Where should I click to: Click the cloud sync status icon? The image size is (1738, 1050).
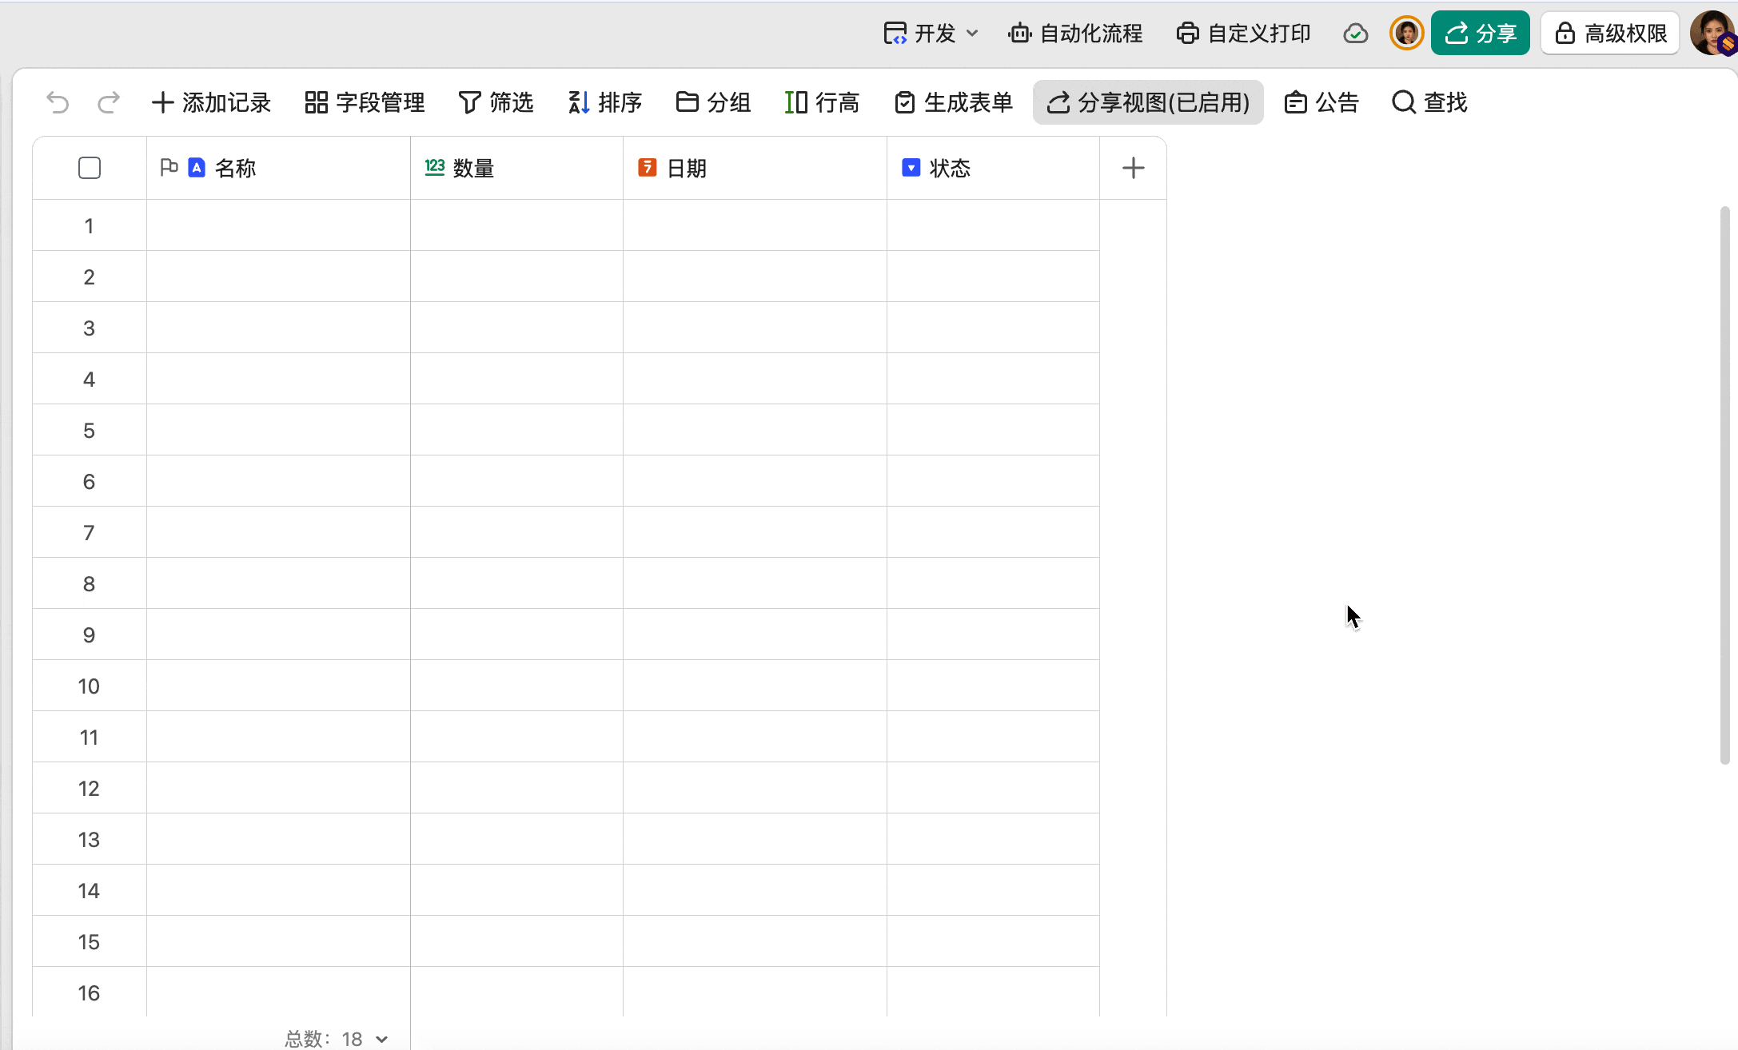click(x=1355, y=34)
